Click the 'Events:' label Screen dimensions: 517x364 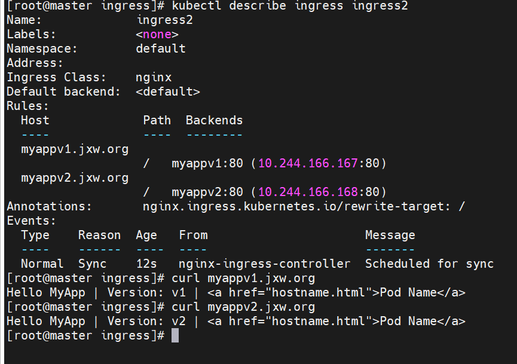point(31,221)
